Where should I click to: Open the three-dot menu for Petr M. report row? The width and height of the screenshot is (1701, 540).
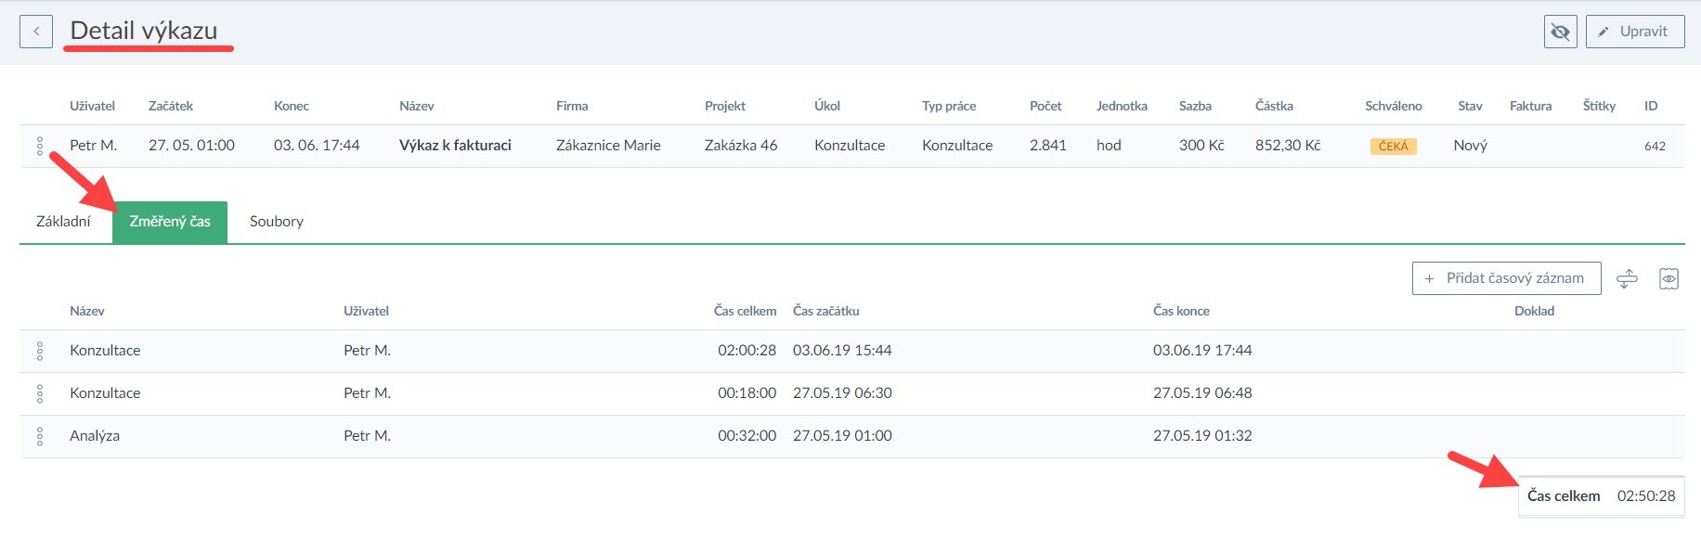pyautogui.click(x=40, y=146)
